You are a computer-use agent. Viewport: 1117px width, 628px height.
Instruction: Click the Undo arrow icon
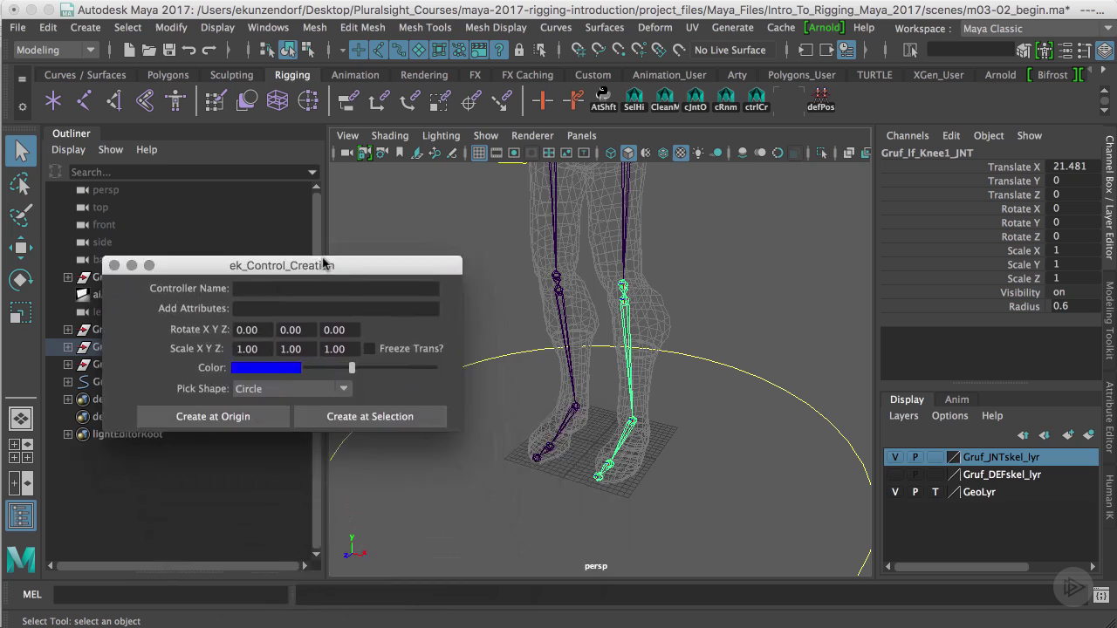tap(189, 51)
